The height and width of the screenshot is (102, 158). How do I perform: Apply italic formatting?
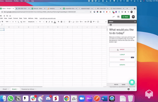(x=49, y=22)
